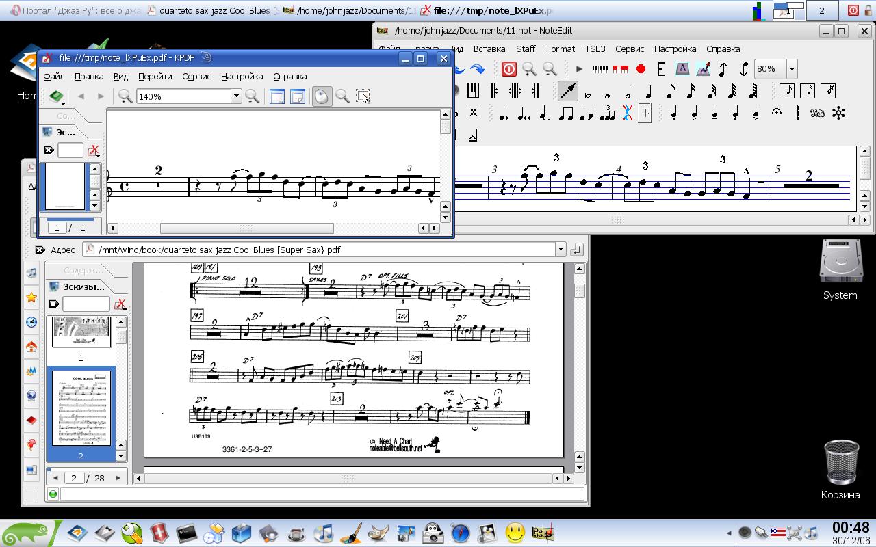876x547 pixels.
Task: Click the red record button in NoteEdit
Action: pos(641,69)
